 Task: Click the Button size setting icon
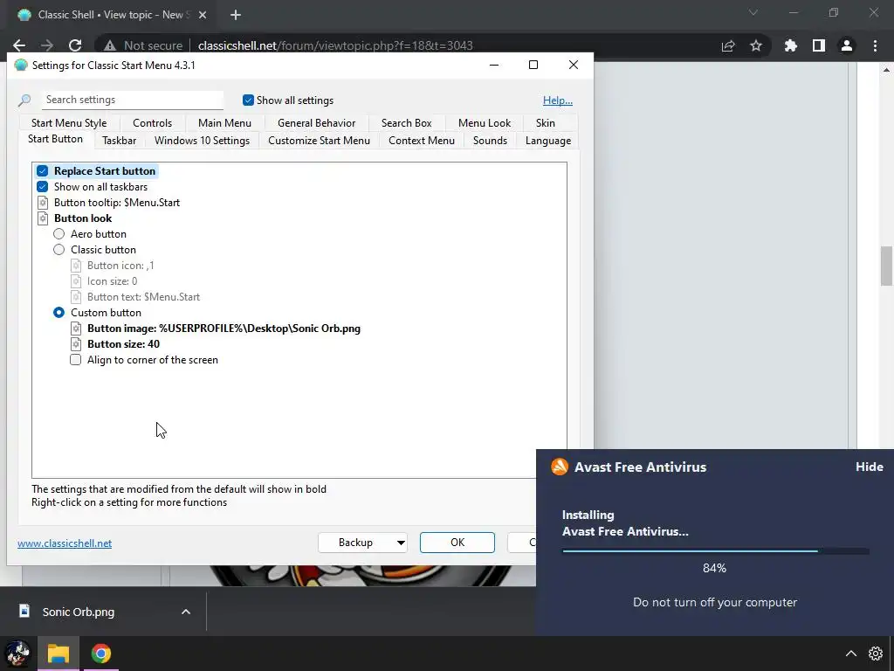pyautogui.click(x=76, y=344)
